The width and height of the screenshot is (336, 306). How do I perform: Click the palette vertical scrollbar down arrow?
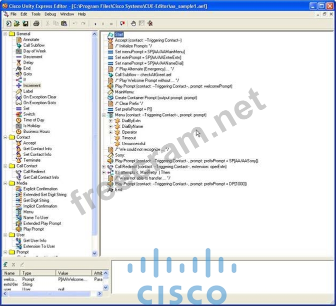coord(95,253)
